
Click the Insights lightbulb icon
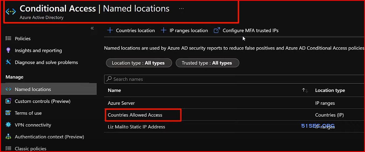8,50
